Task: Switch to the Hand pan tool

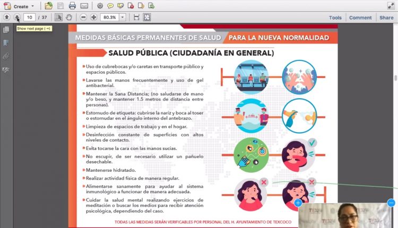Action: coord(69,17)
